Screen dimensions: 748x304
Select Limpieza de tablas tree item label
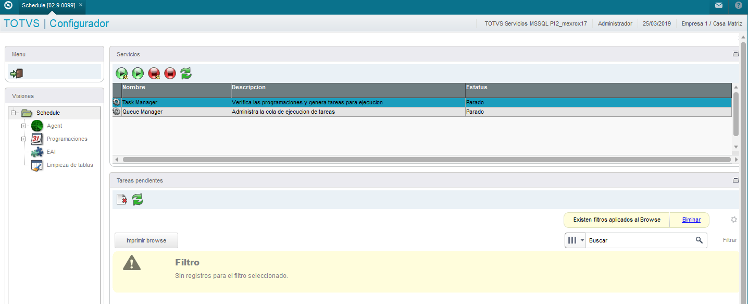tap(70, 165)
